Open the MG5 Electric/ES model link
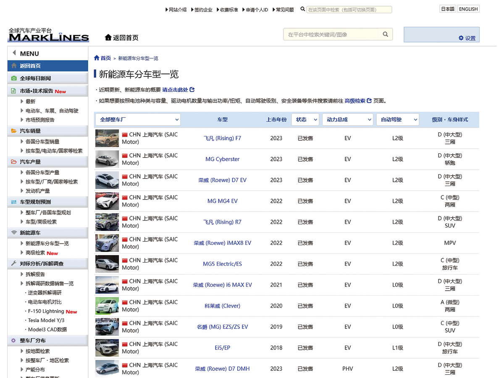The height and width of the screenshot is (378, 504). 223,264
